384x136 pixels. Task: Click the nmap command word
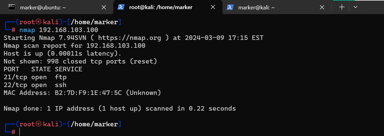tap(27, 30)
